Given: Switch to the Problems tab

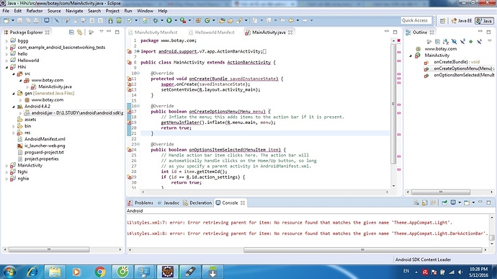Looking at the screenshot, I should (140, 203).
